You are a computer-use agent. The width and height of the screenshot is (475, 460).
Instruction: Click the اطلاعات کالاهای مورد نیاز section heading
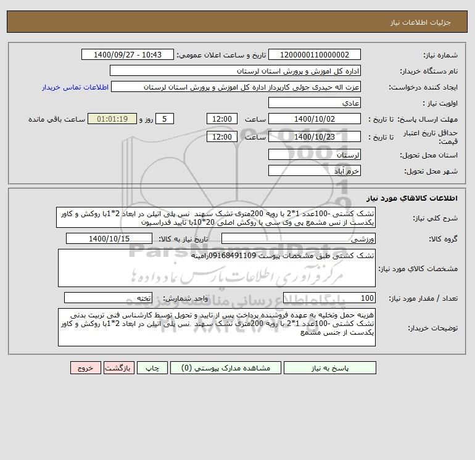tap(412, 198)
